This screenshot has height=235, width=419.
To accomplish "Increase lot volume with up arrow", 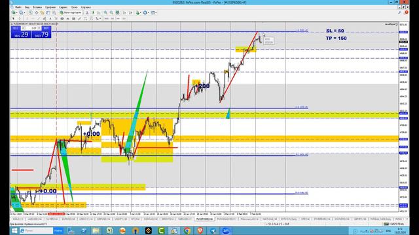I will coord(39,28).
